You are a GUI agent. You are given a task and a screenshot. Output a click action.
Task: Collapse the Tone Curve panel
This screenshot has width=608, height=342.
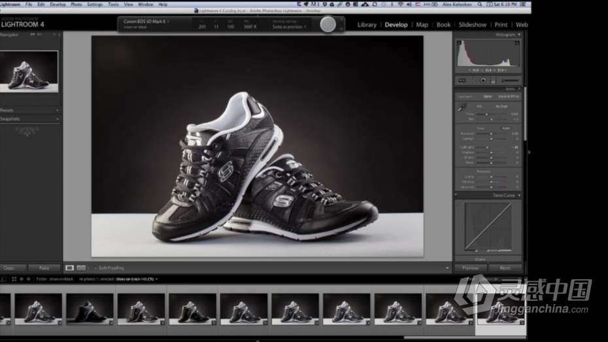pyautogui.click(x=519, y=196)
